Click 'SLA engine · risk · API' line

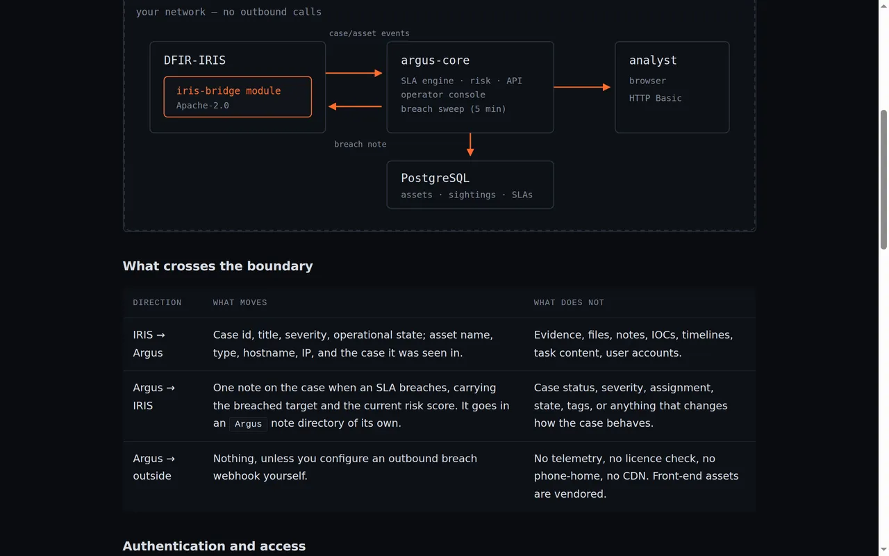click(461, 81)
